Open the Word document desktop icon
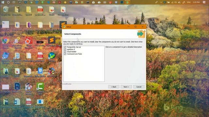Screen dimensions: 209x117 tap(17, 103)
